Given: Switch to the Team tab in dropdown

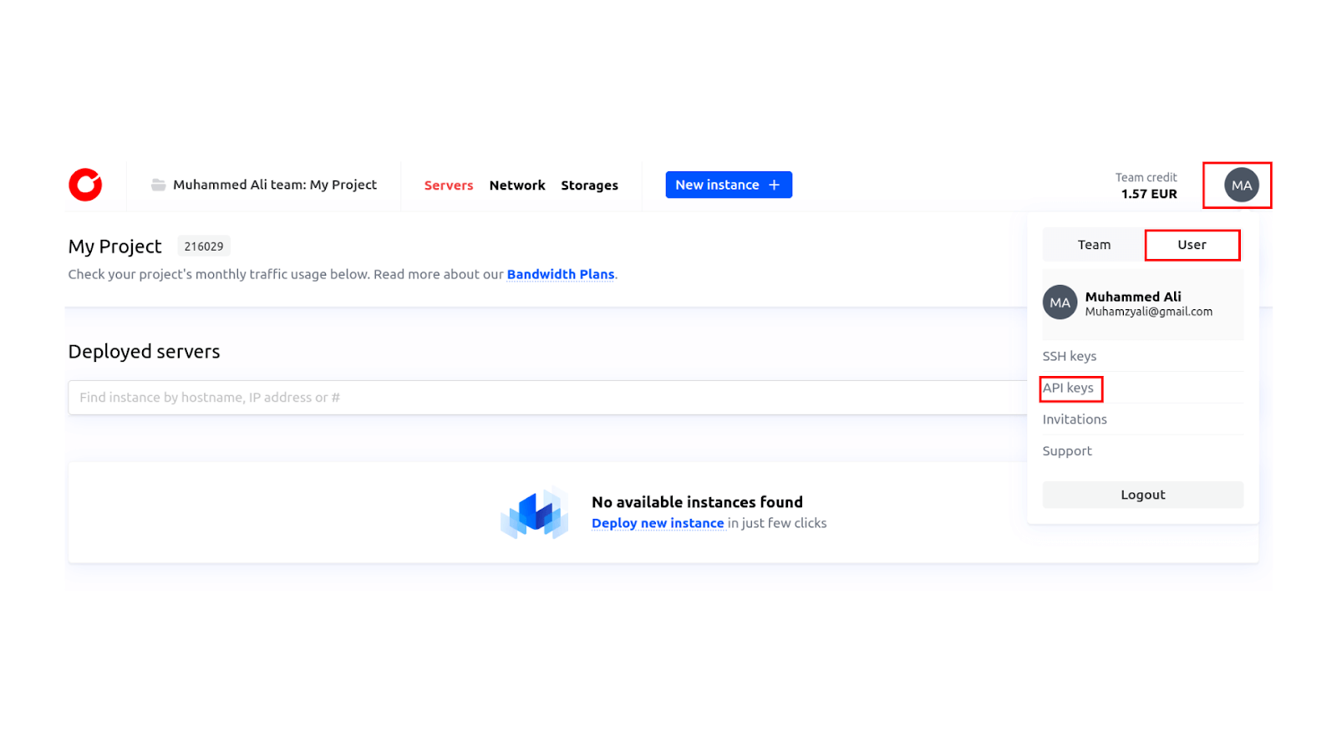Looking at the screenshot, I should point(1093,244).
